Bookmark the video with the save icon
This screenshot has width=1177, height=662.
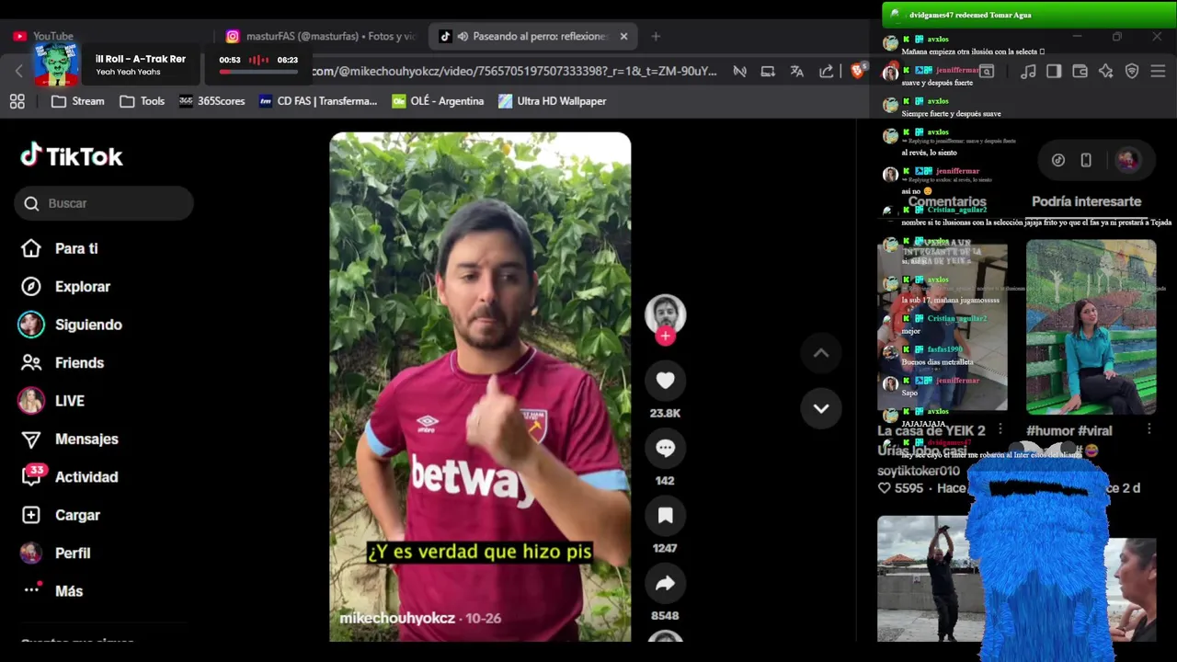[665, 516]
